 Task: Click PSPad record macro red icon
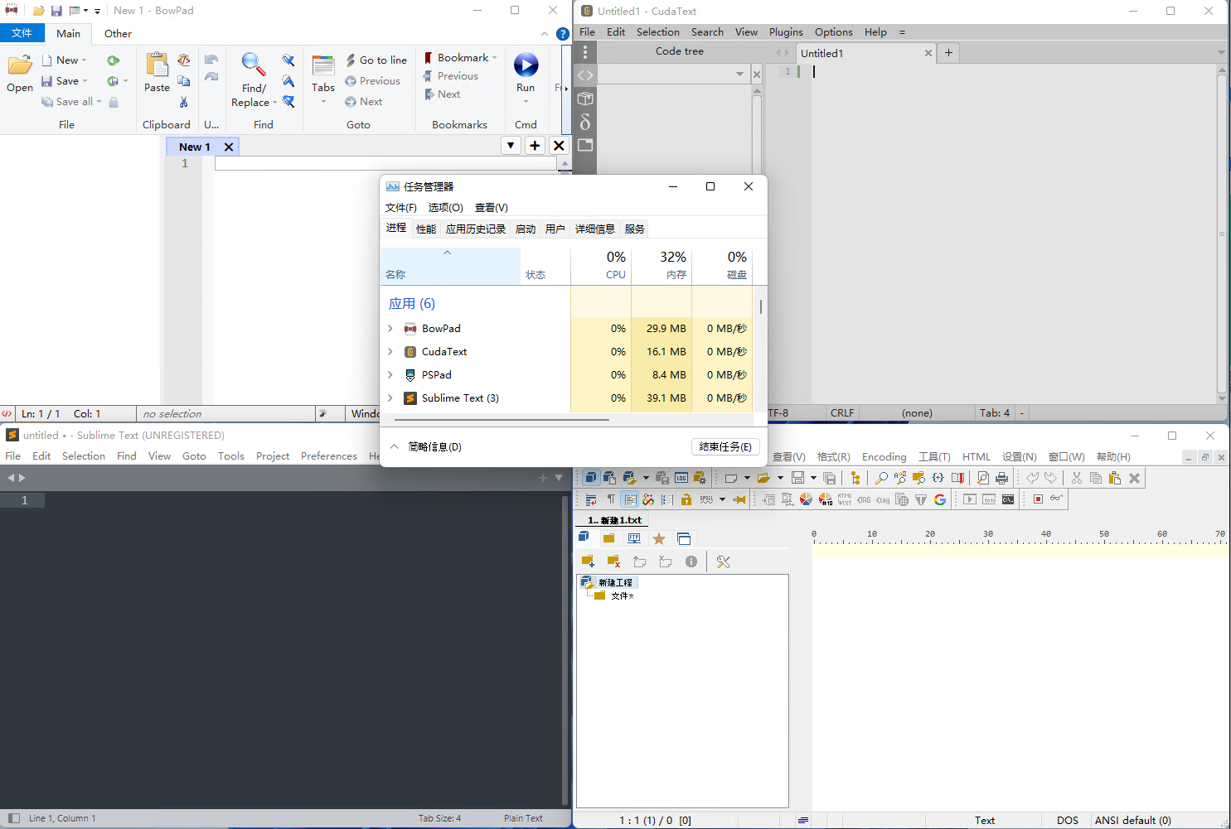click(1038, 499)
